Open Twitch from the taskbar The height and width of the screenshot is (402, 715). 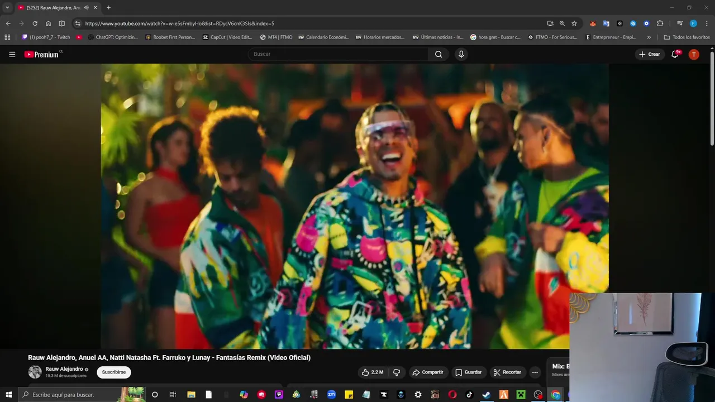[279, 395]
